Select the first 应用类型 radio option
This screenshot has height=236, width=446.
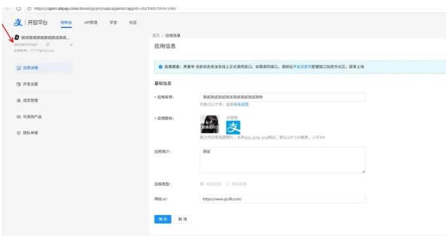[x=202, y=184]
